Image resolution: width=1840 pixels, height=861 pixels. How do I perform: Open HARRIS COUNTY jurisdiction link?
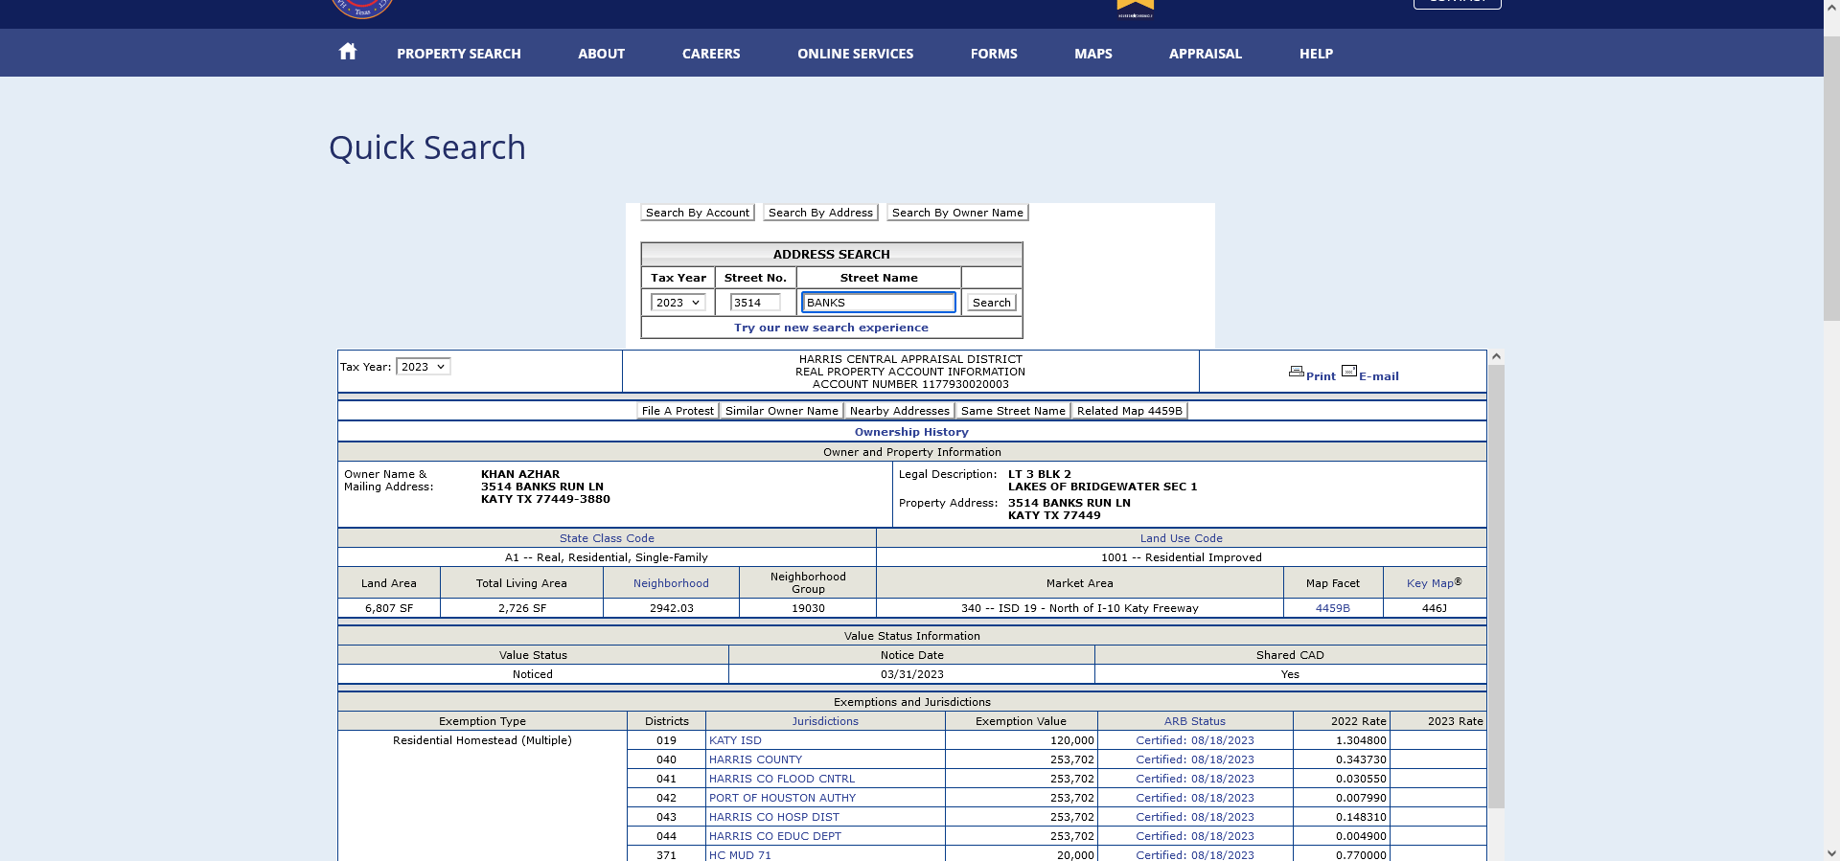coord(755,759)
